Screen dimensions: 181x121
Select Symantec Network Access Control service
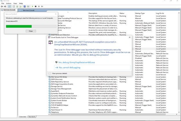64,96
